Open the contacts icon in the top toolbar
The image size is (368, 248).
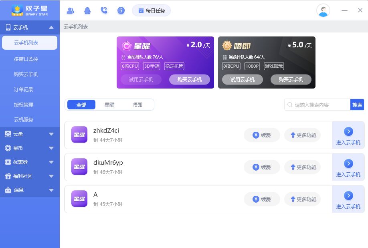pyautogui.click(x=71, y=10)
